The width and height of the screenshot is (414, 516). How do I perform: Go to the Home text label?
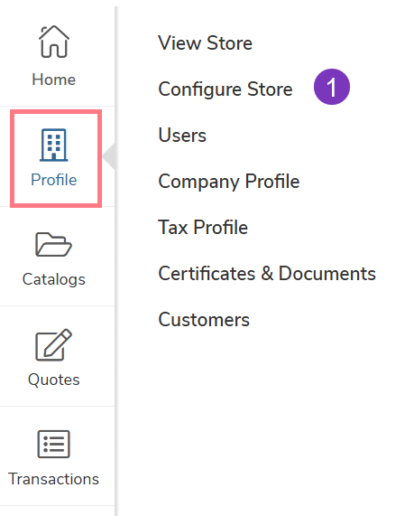54,80
